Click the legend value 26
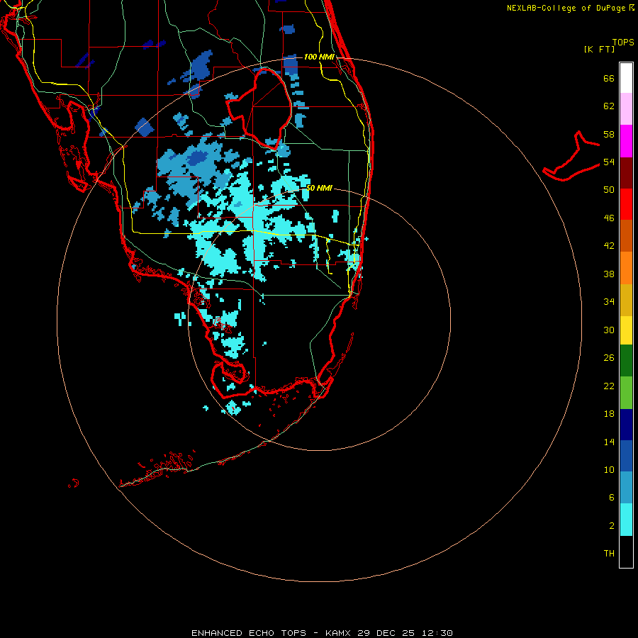This screenshot has height=638, width=638. [609, 358]
